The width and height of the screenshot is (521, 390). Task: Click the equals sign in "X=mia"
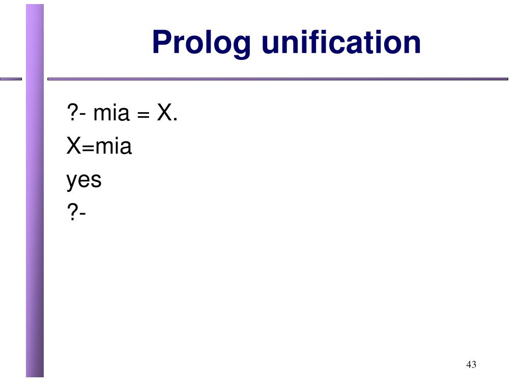[88, 148]
